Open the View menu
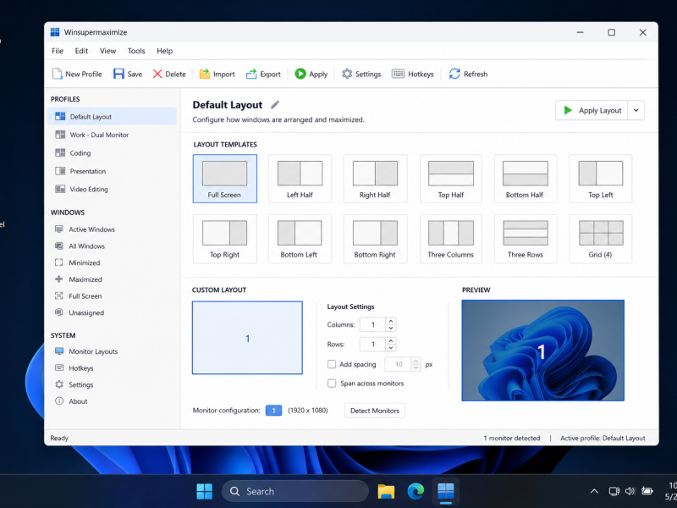Image resolution: width=677 pixels, height=508 pixels. 108,51
